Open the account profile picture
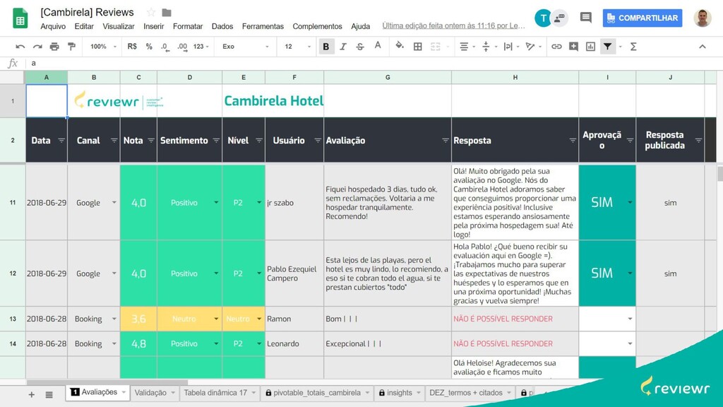 point(703,18)
